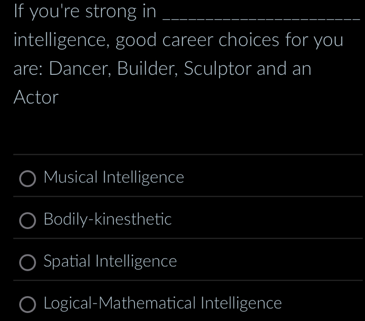The width and height of the screenshot is (365, 321).
Task: Mark the Logical-Mathematical Intelligence radio button
Action: (x=27, y=304)
